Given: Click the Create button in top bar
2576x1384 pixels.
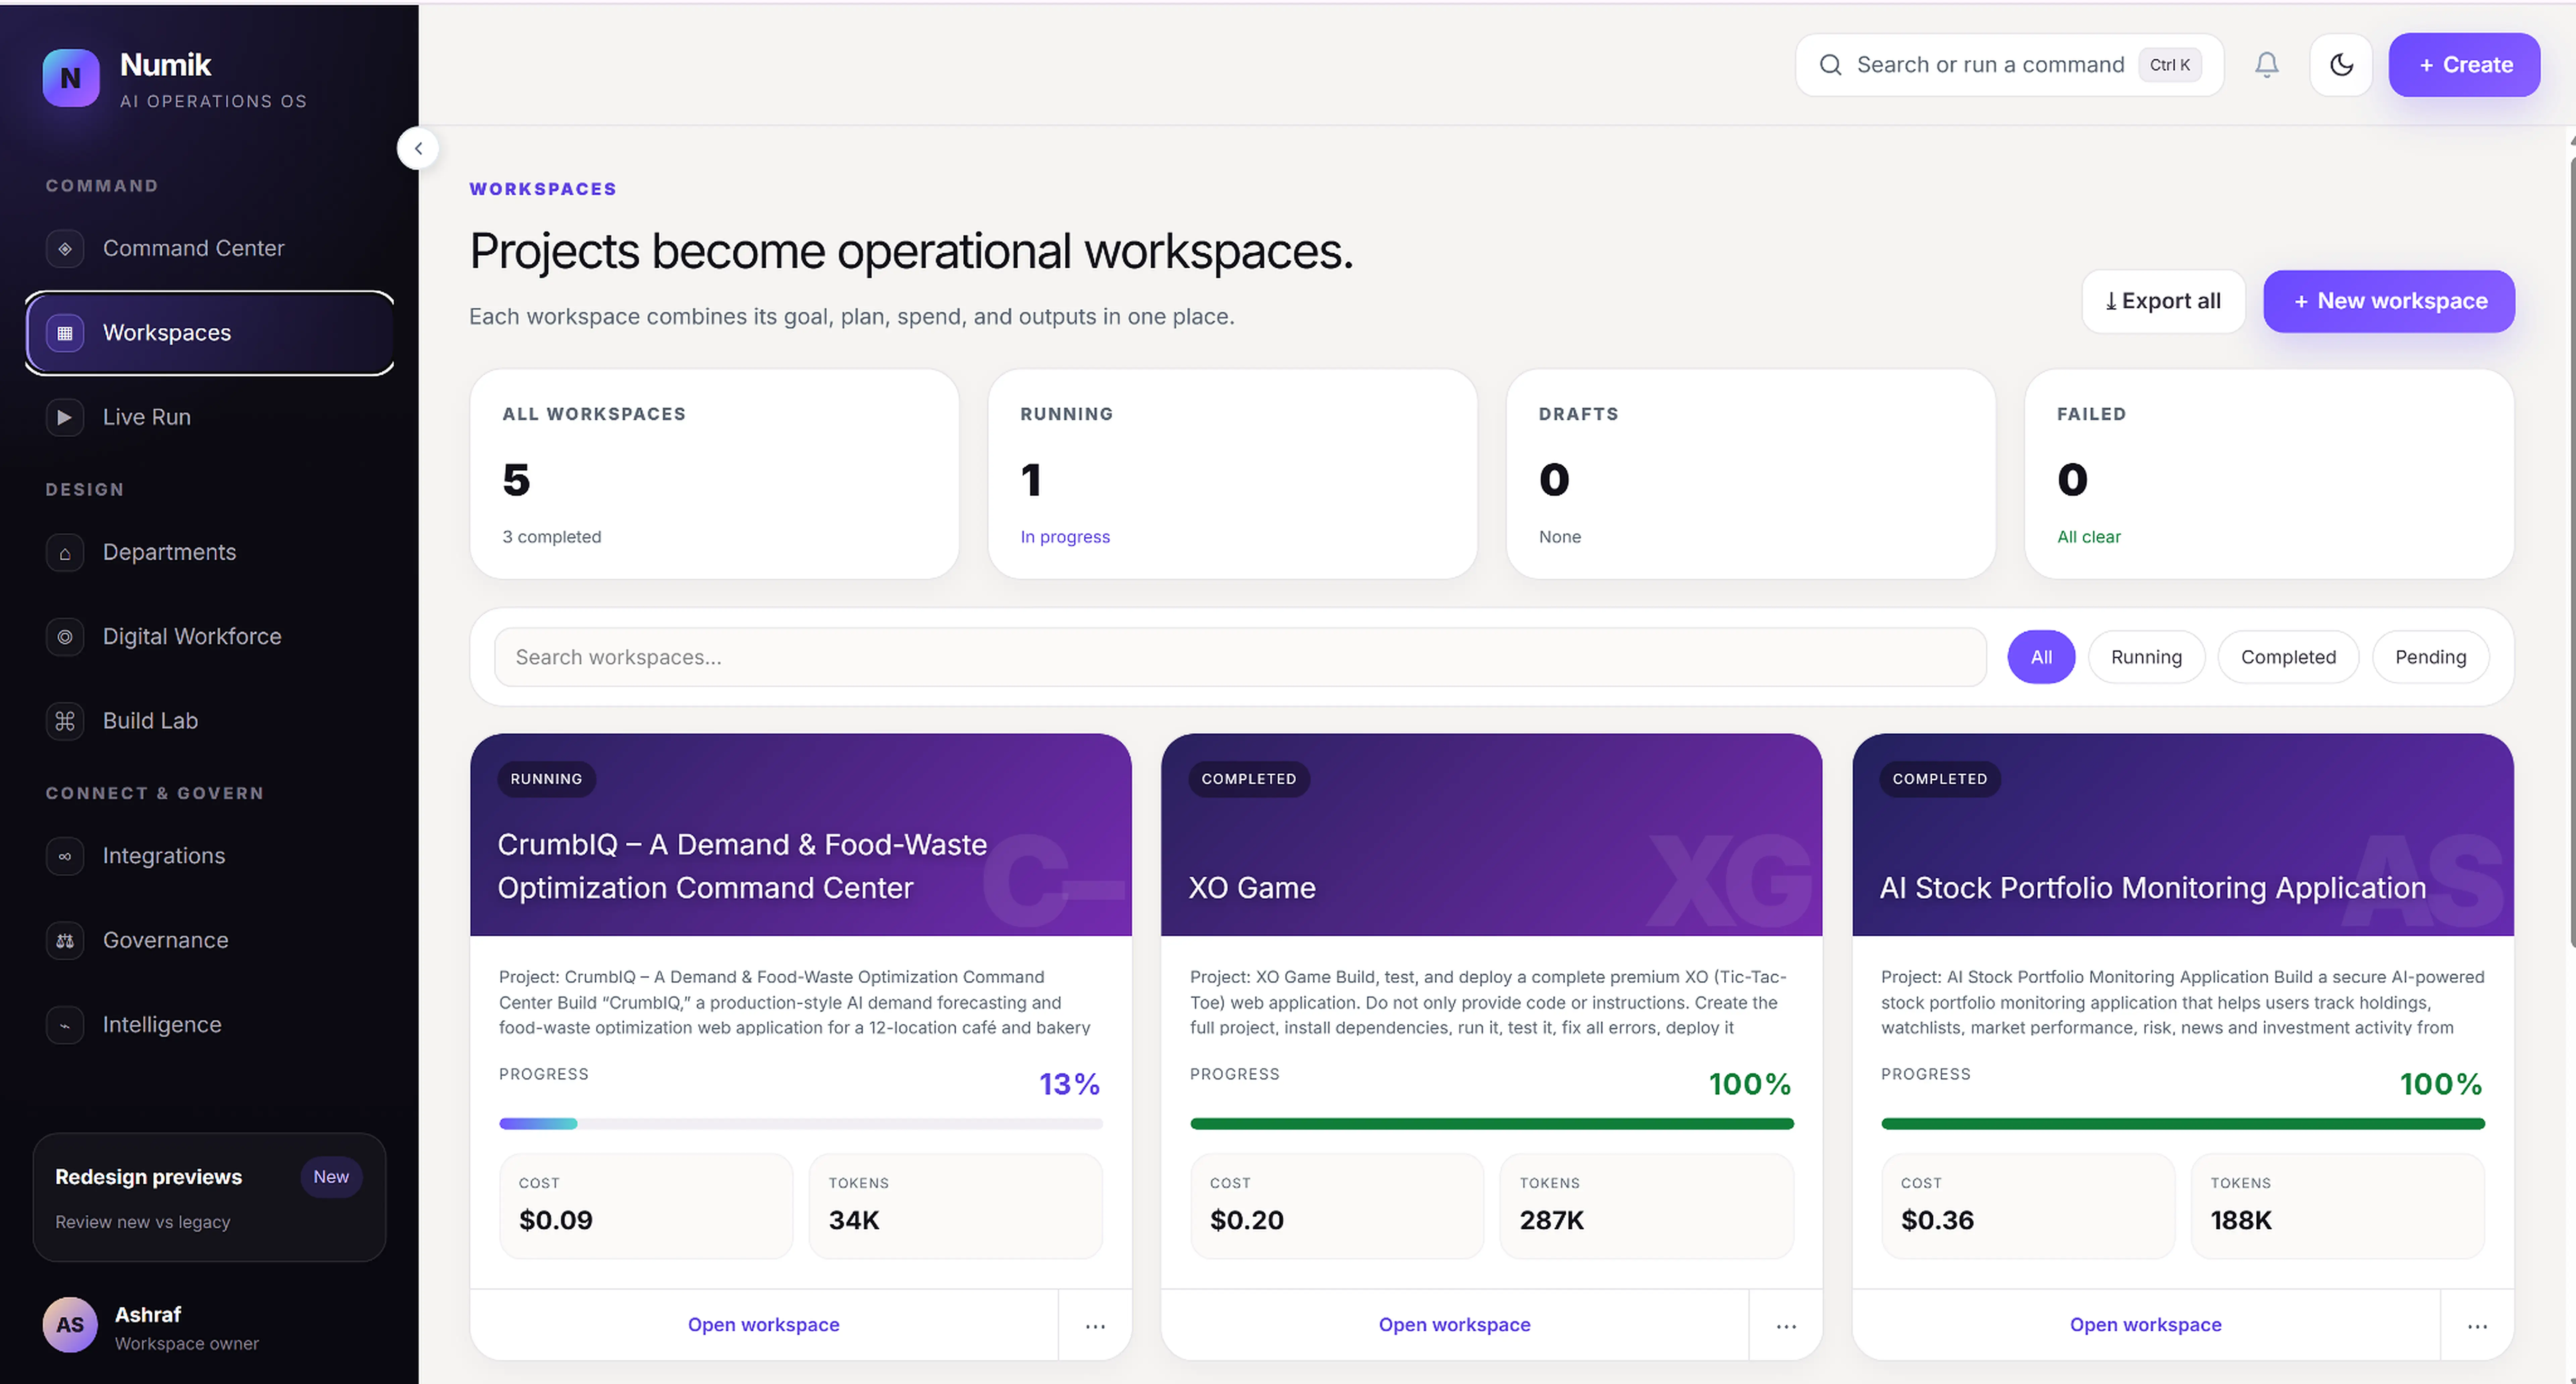Looking at the screenshot, I should (2464, 65).
